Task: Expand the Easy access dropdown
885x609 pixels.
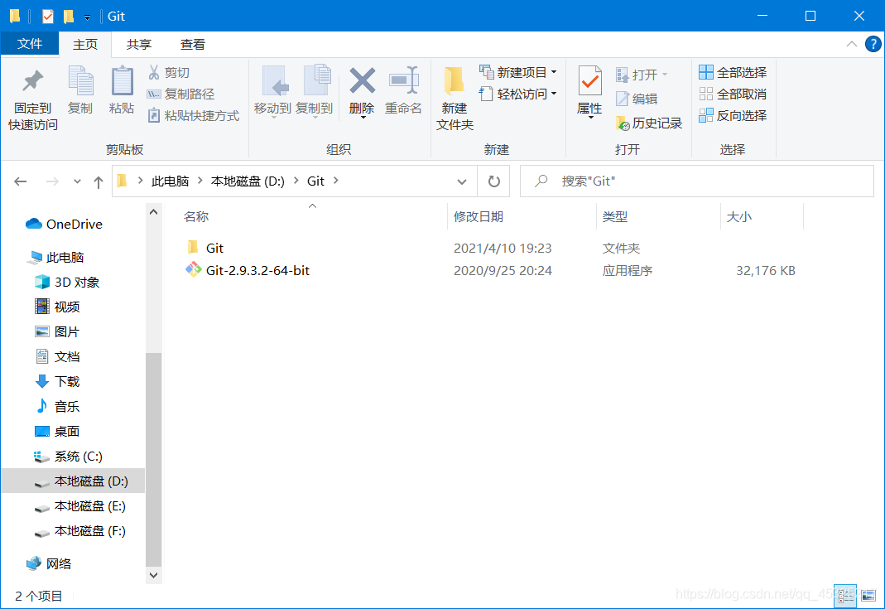Action: (x=554, y=94)
